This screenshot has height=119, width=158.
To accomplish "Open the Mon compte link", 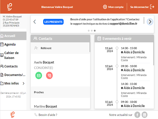I will coord(116,7).
